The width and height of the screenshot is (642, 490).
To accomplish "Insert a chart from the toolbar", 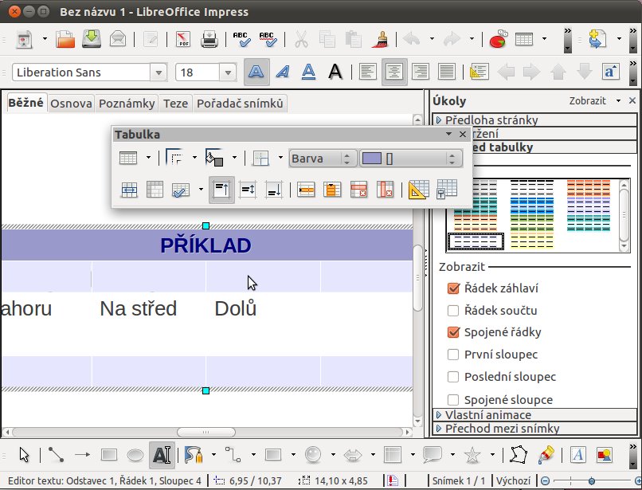I will 499,39.
